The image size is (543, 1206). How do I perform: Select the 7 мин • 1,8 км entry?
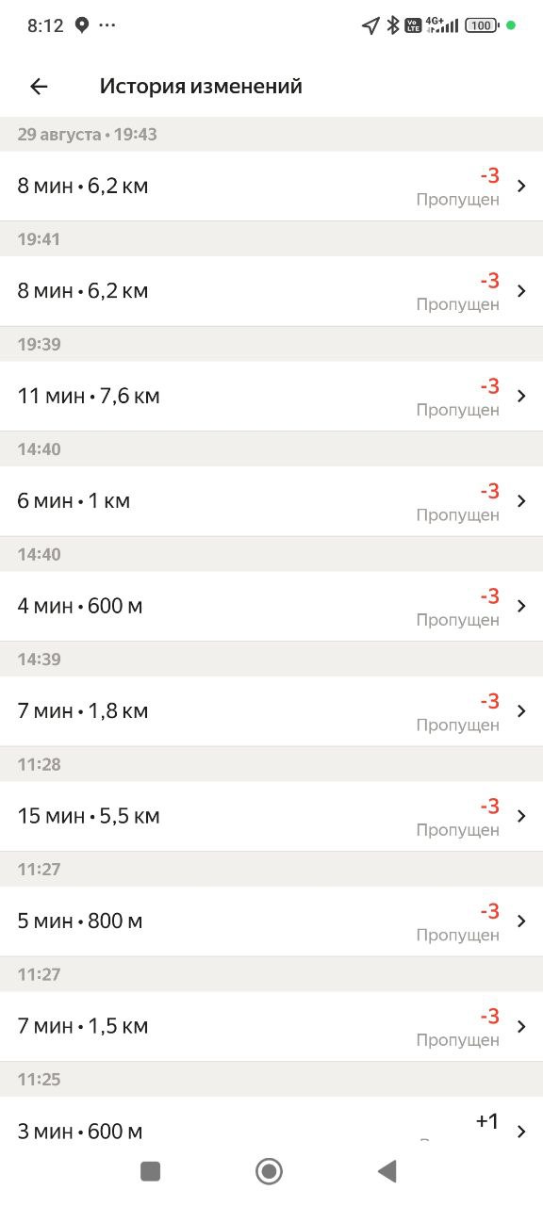(x=271, y=711)
